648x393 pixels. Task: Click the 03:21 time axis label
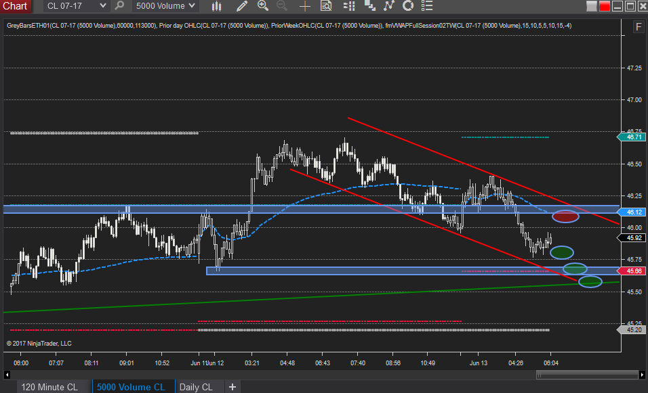(251, 363)
